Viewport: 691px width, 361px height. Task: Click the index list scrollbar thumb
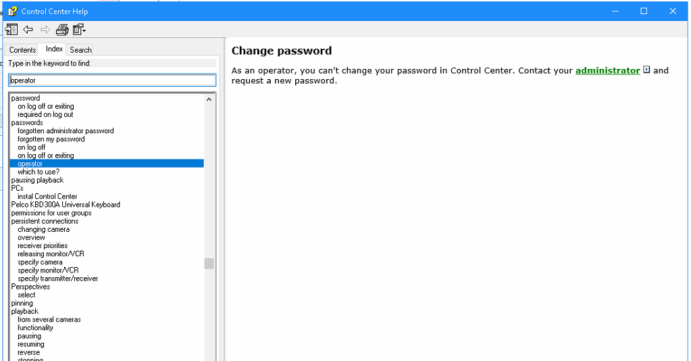pyautogui.click(x=209, y=264)
